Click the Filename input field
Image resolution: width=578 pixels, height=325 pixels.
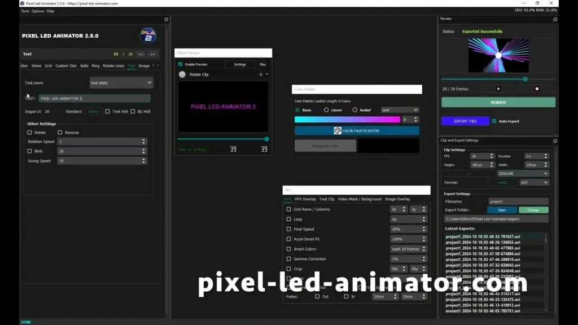coord(518,201)
